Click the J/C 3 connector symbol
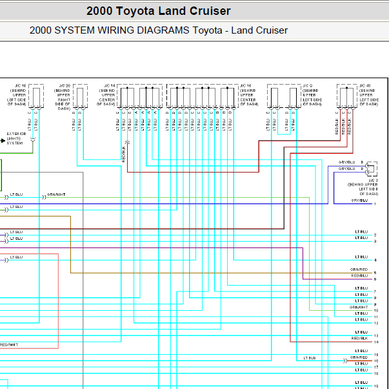389x389 pixels. [372, 169]
